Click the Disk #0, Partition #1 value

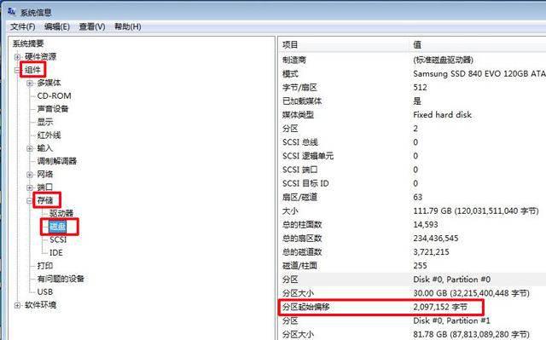click(451, 320)
